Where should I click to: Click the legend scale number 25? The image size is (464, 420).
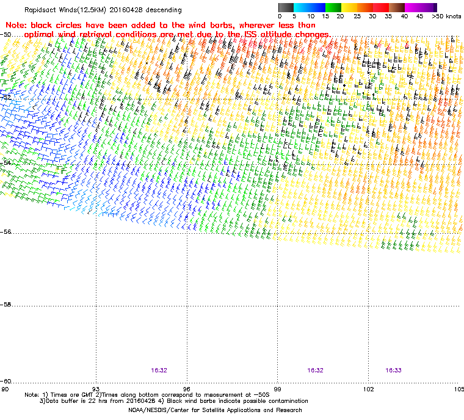[357, 16]
